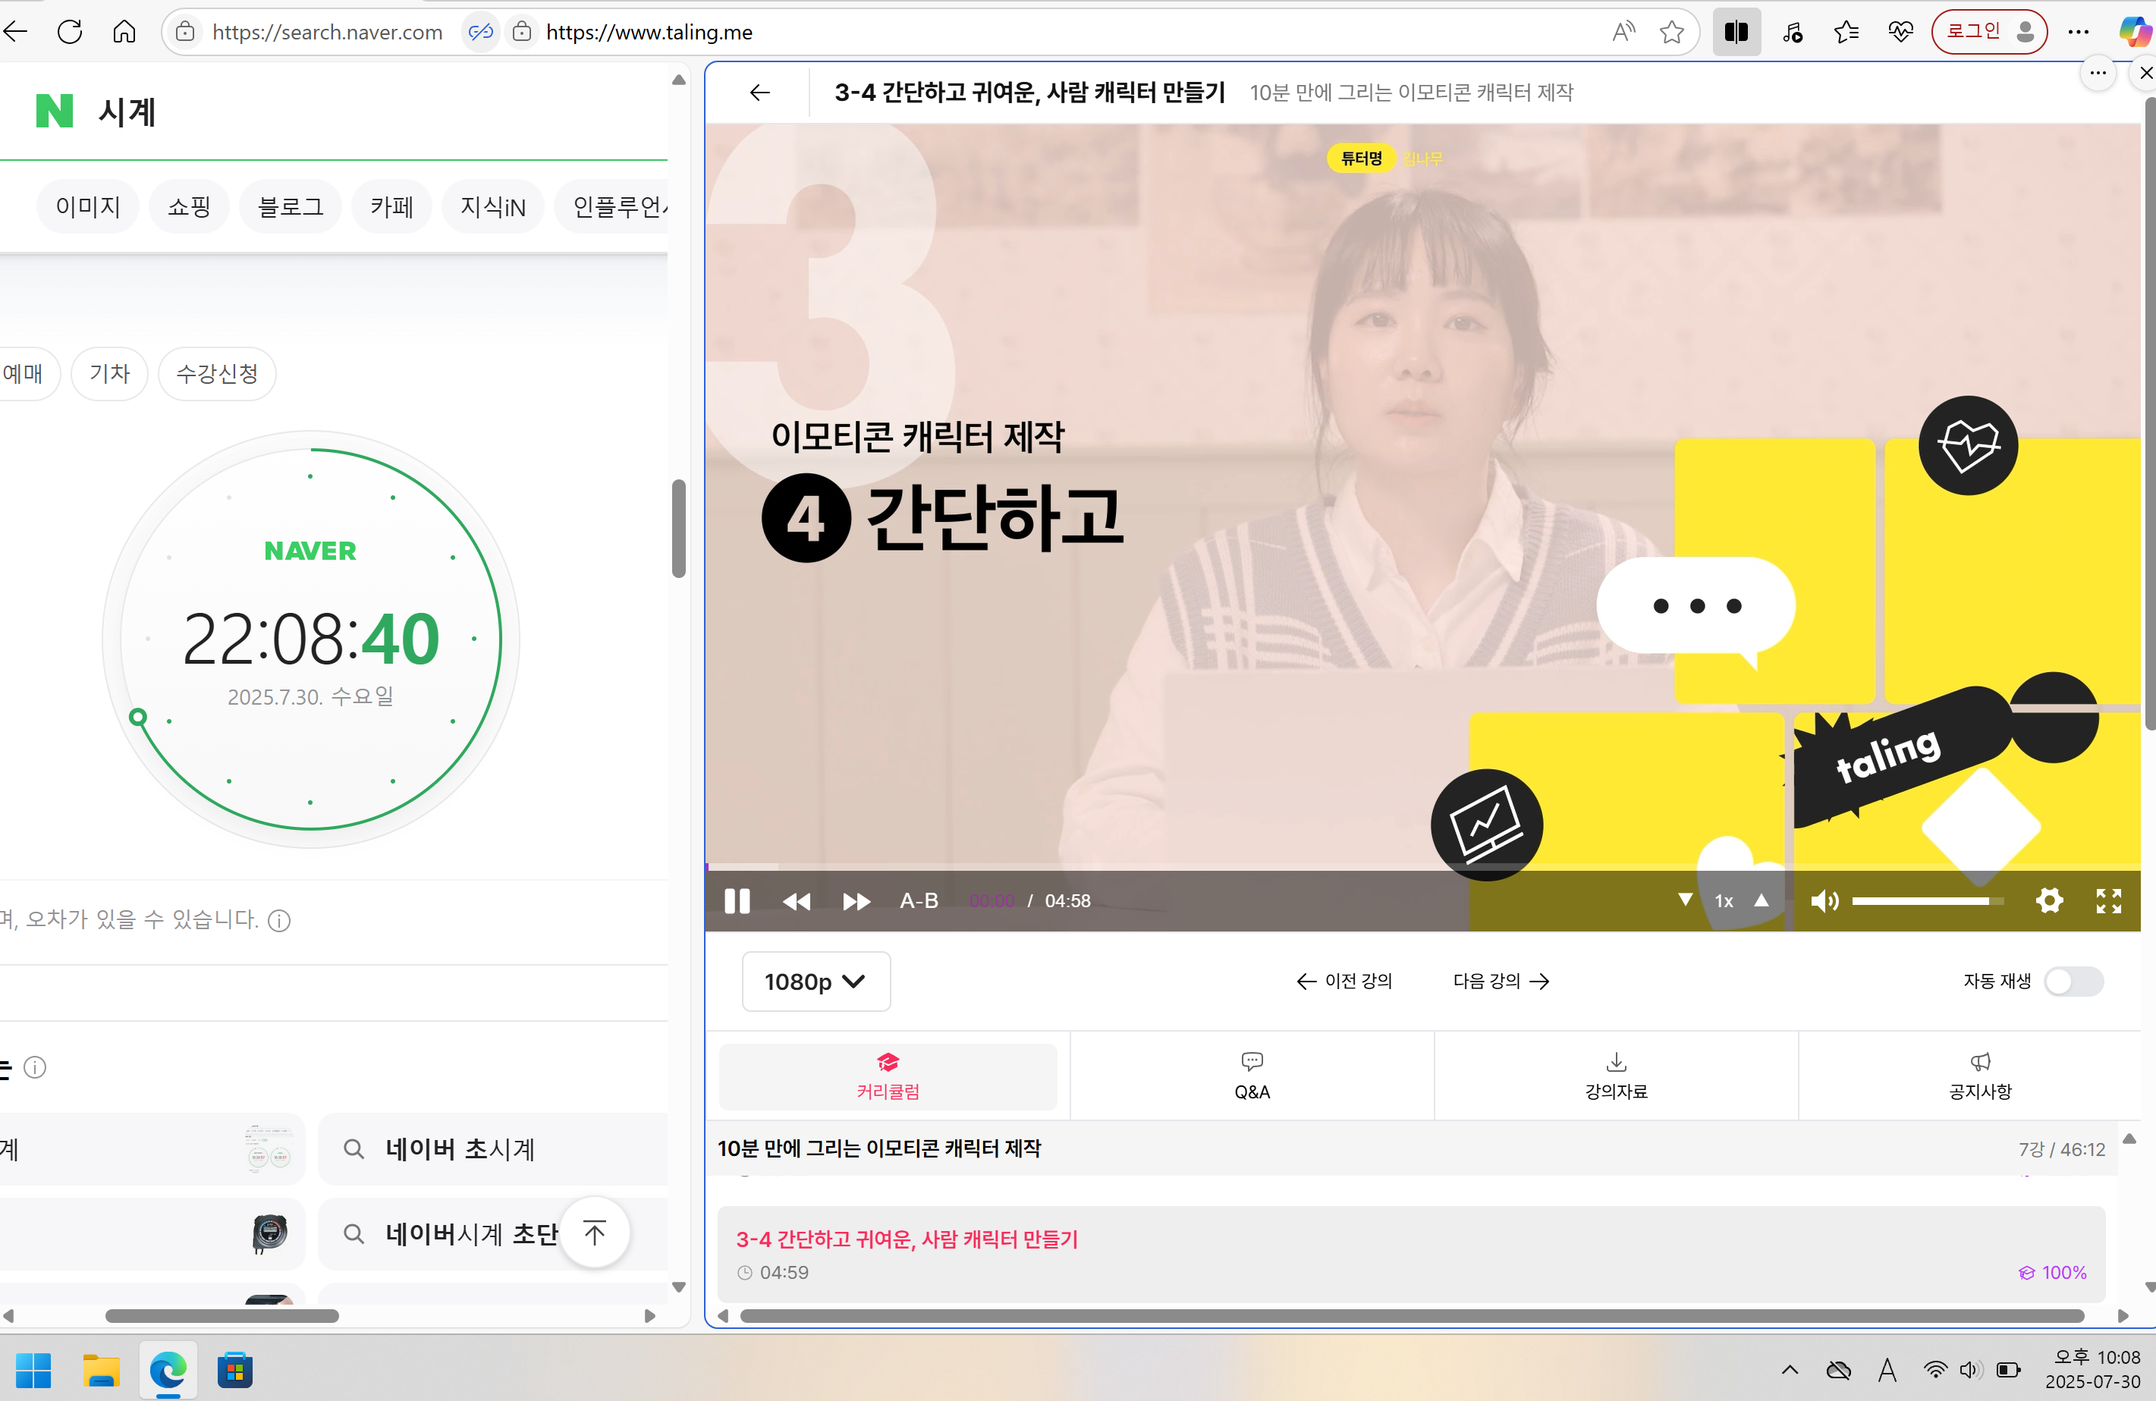Switch to the Q&A tab
Image resolution: width=2156 pixels, height=1401 pixels.
[1252, 1076]
